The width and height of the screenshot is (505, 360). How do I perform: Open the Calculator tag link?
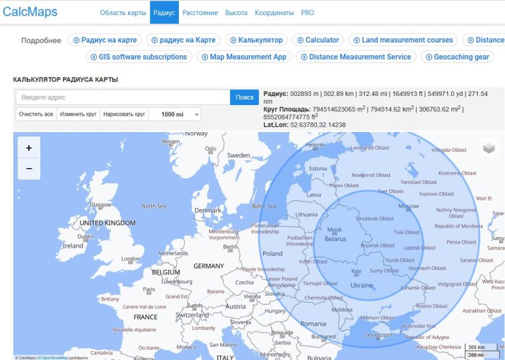pos(318,40)
